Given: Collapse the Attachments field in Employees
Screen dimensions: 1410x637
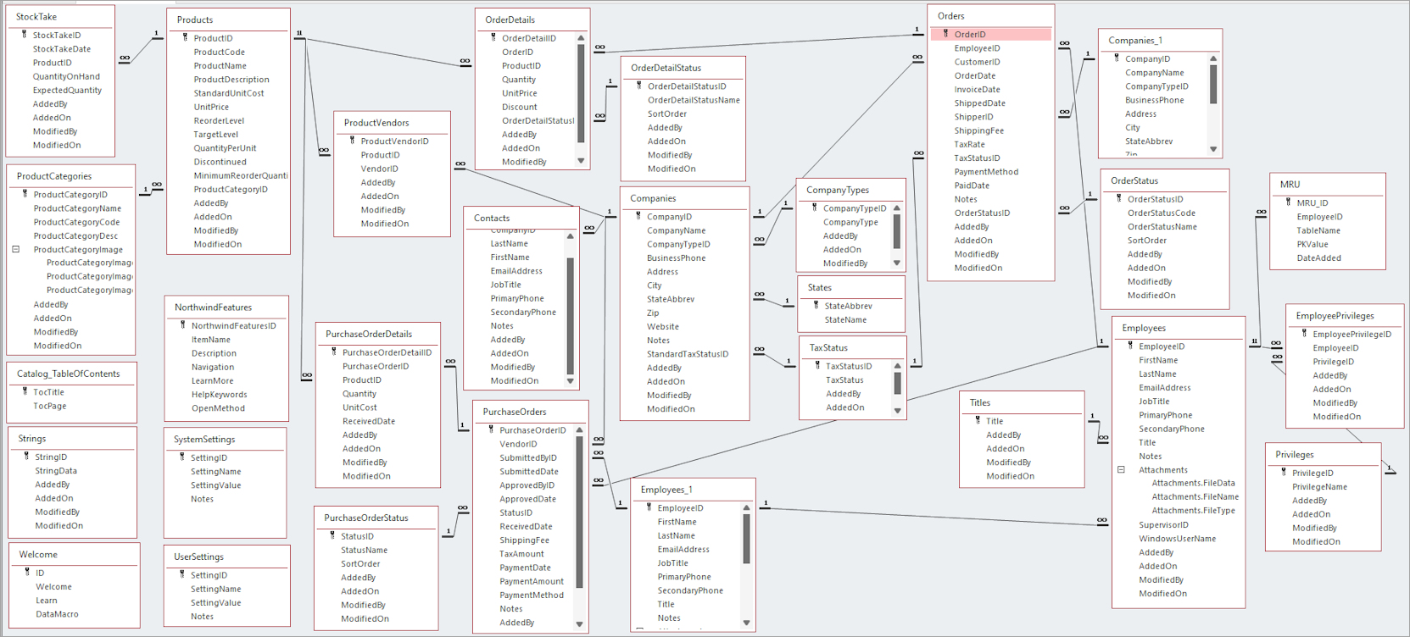Looking at the screenshot, I should coord(1121,469).
